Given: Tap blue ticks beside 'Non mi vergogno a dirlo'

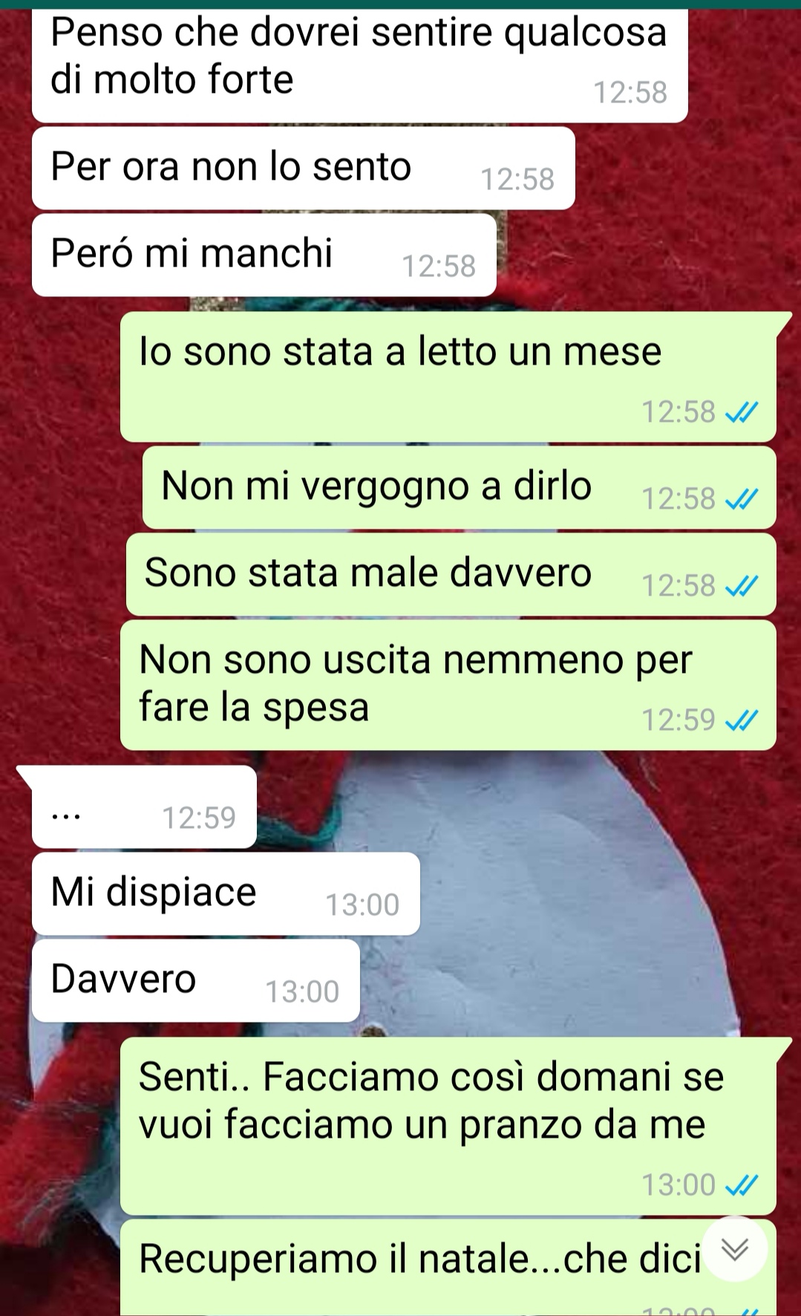Looking at the screenshot, I should pyautogui.click(x=742, y=499).
